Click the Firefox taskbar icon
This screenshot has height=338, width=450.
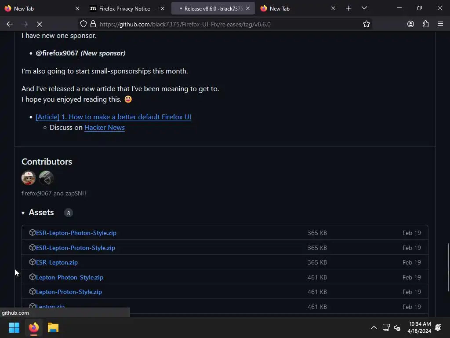click(33, 327)
